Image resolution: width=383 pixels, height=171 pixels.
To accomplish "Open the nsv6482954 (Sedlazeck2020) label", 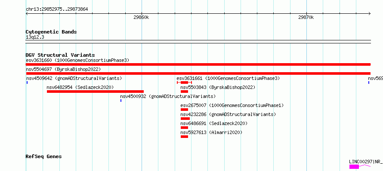I will 80,87.
